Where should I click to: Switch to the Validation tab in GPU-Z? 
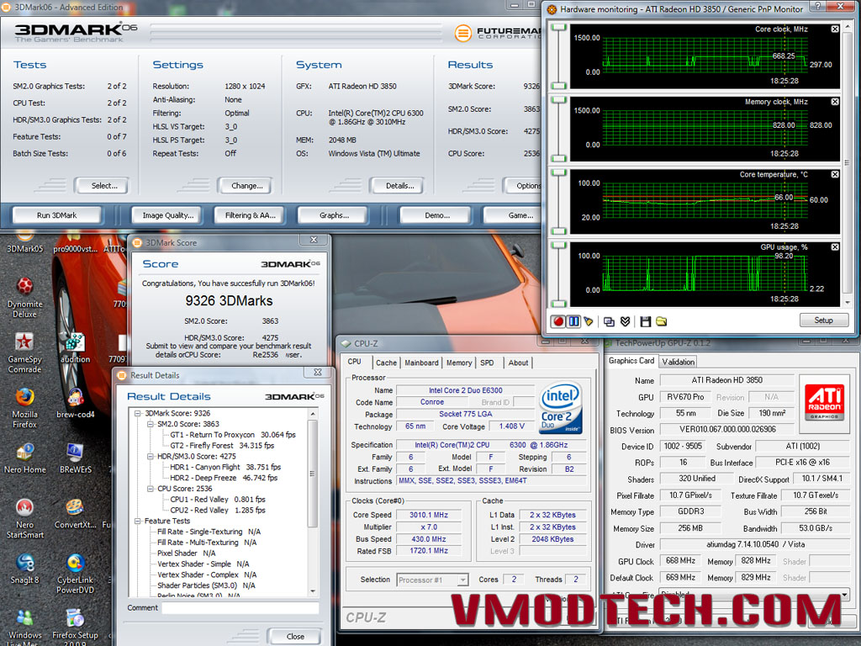(x=678, y=362)
